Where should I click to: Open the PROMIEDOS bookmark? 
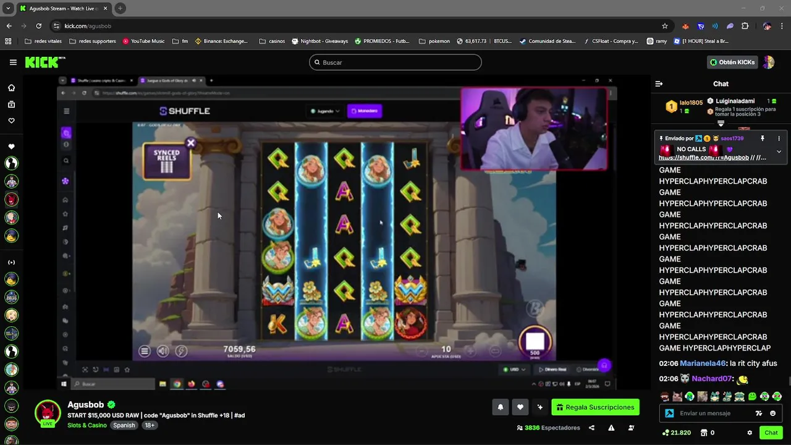(382, 41)
